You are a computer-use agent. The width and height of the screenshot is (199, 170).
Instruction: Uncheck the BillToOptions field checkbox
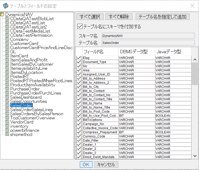[79, 120]
